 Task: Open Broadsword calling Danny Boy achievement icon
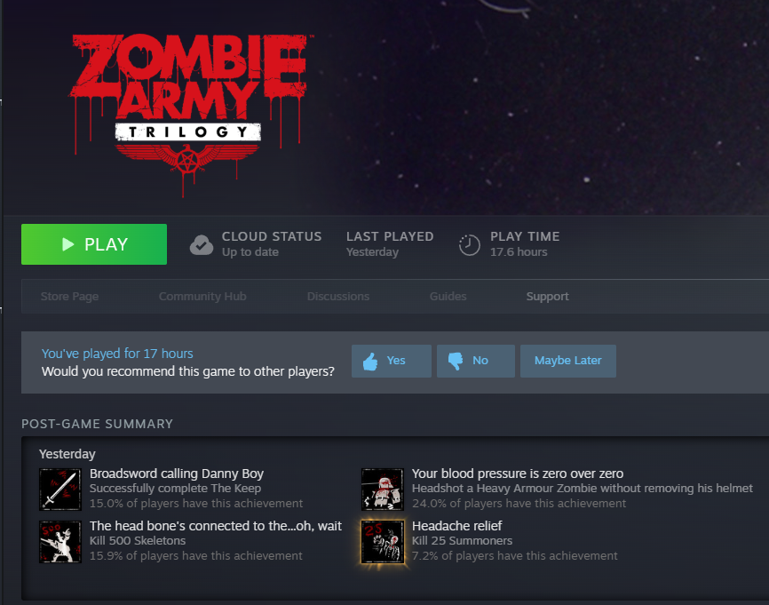60,490
